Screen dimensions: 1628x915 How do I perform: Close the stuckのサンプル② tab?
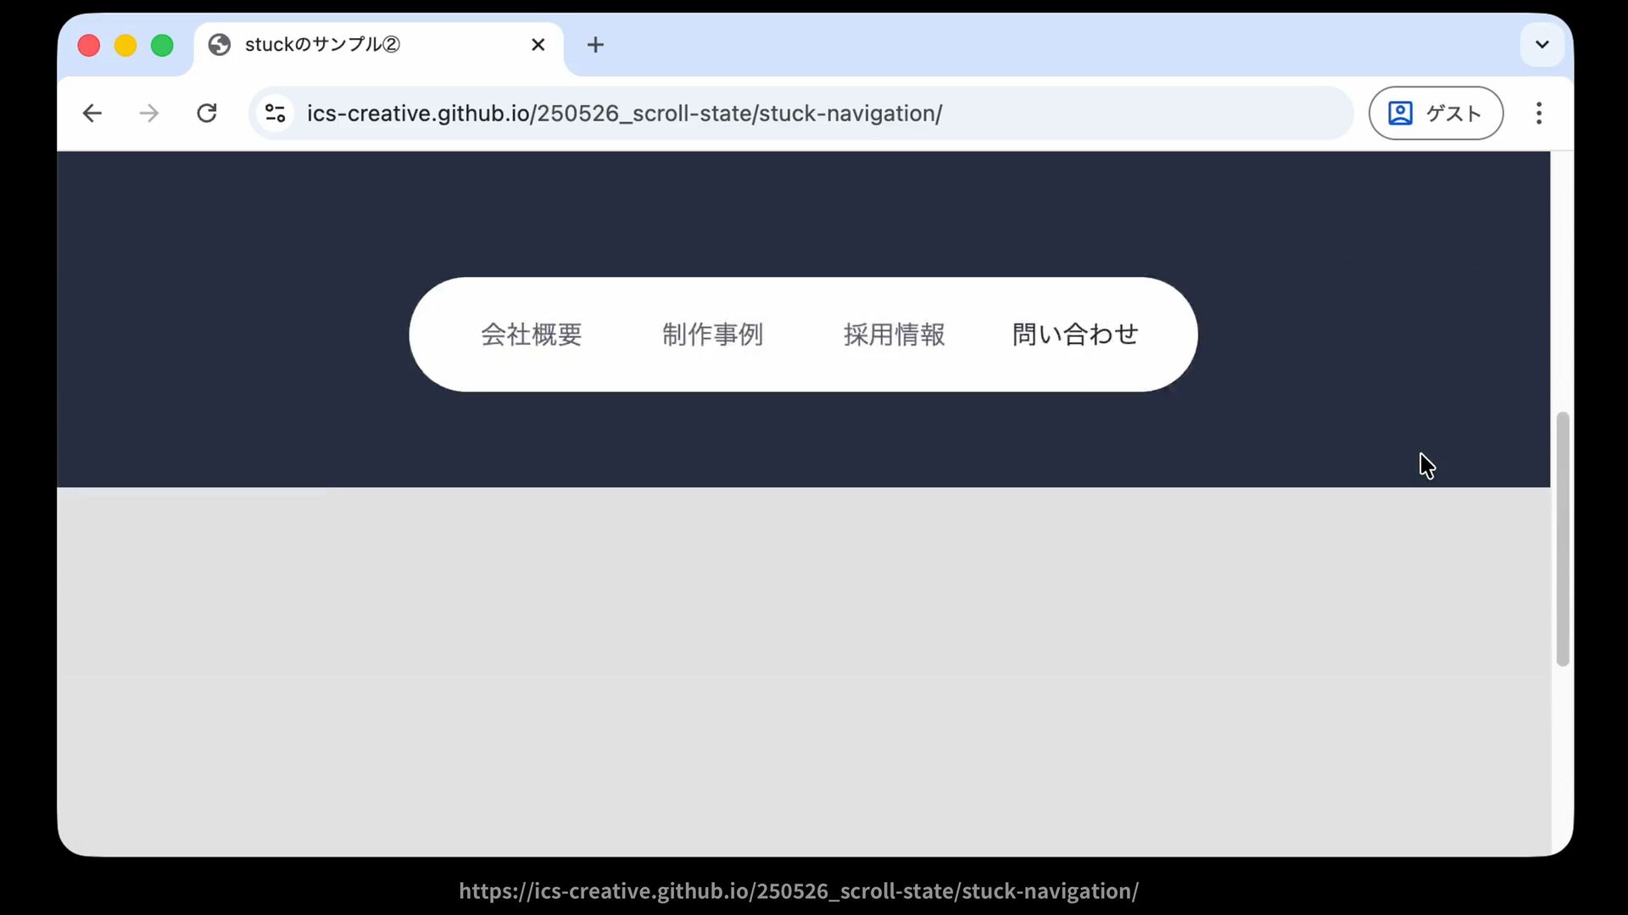[x=538, y=45]
